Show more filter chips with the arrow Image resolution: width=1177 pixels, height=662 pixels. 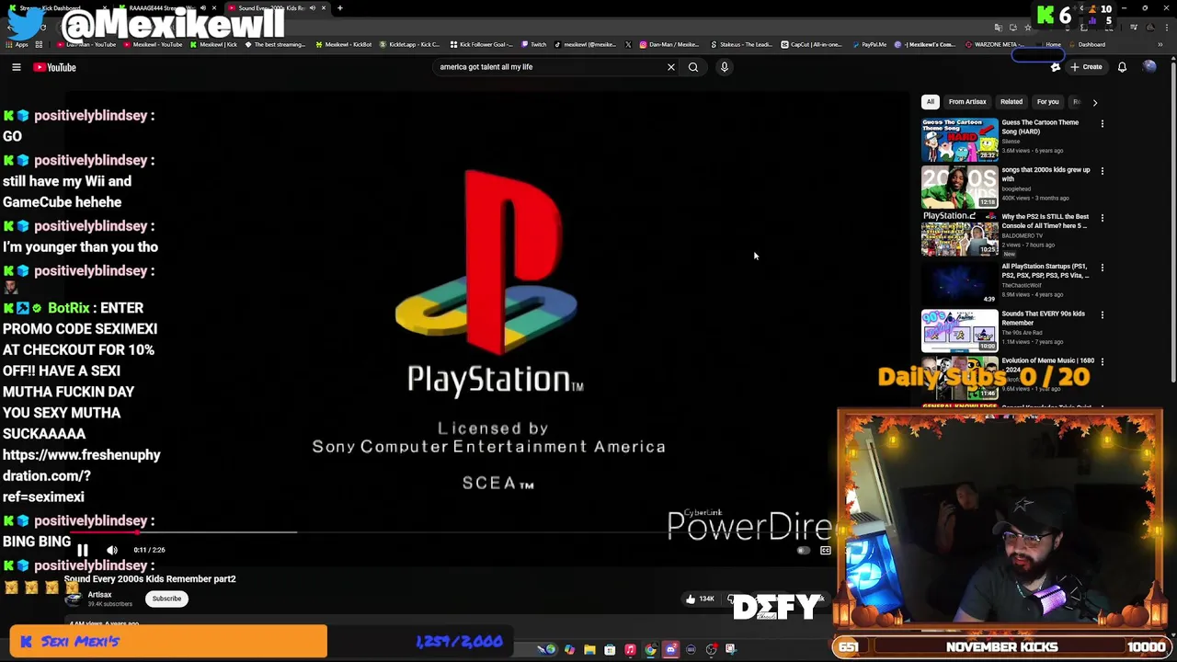click(x=1094, y=102)
